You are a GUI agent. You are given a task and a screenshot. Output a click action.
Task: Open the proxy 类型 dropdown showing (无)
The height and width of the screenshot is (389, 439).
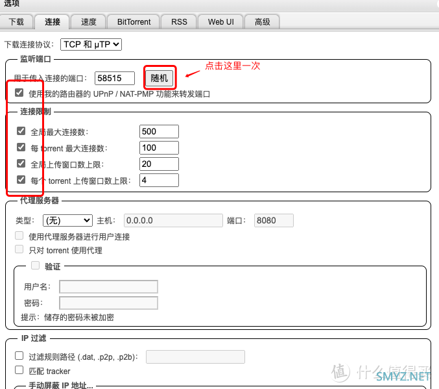coord(67,220)
